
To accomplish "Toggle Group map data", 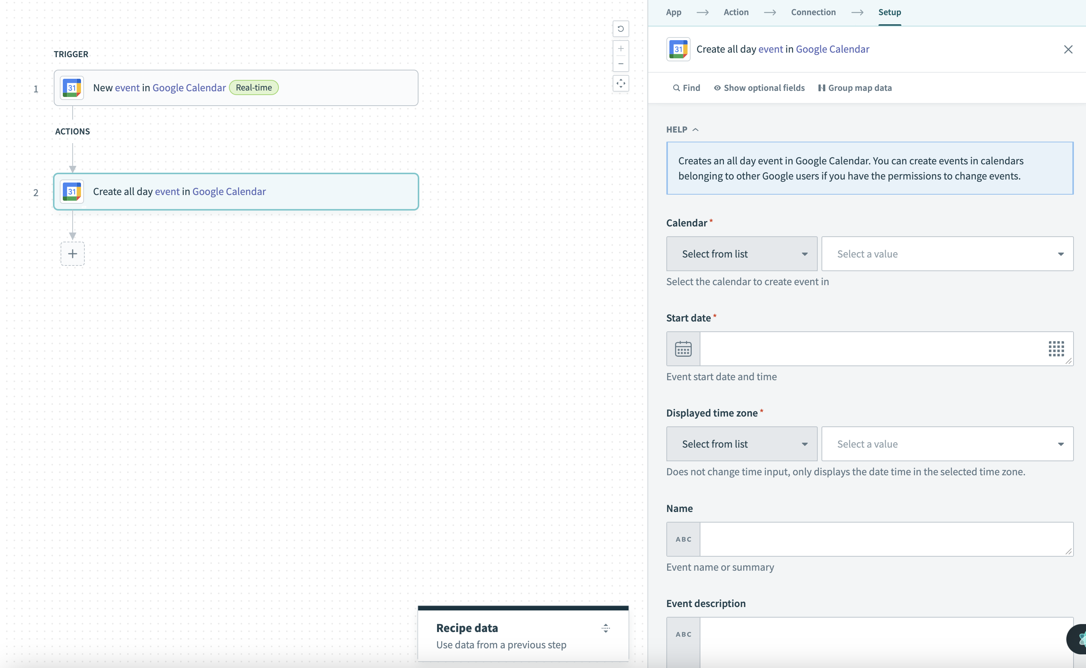I will coord(855,88).
